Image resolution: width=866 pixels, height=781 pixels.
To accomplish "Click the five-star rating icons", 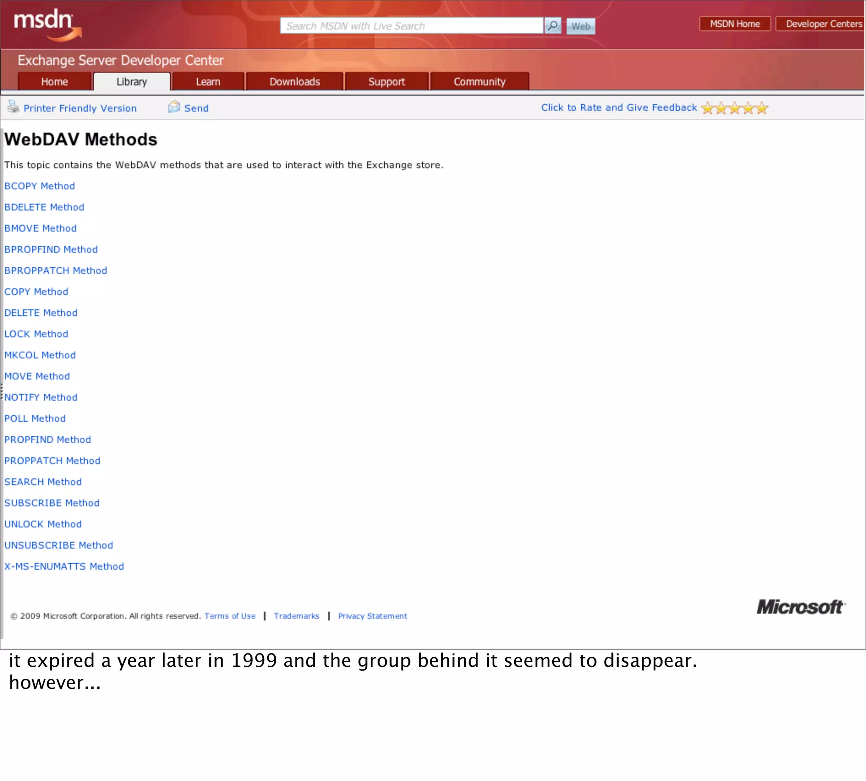I will tap(734, 108).
